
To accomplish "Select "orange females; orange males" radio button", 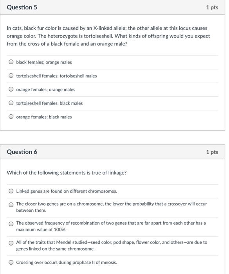I will [11, 89].
